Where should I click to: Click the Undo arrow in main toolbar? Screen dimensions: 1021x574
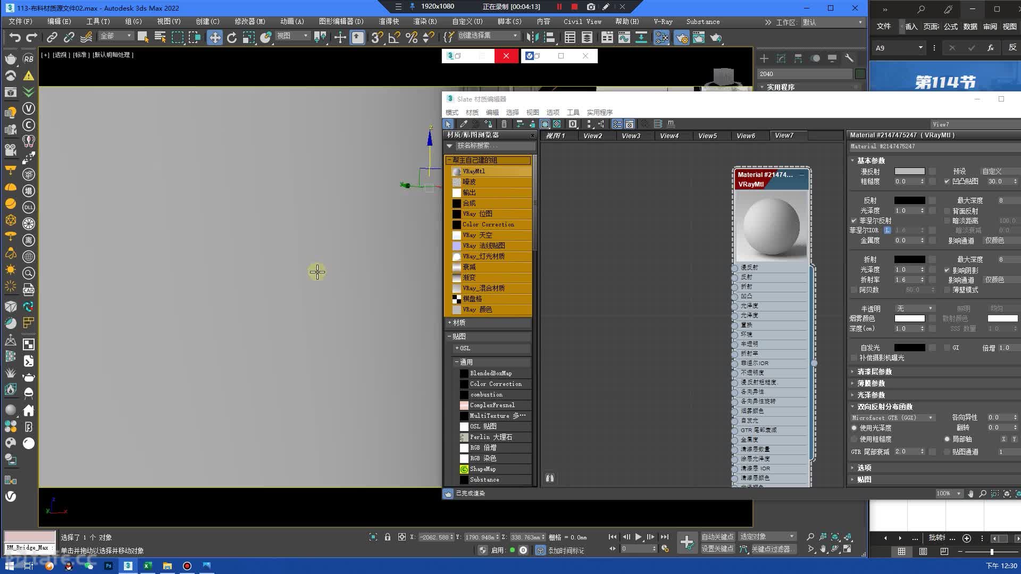(15, 37)
